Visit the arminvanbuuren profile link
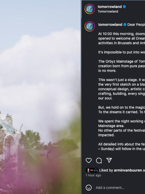 click(128, 170)
